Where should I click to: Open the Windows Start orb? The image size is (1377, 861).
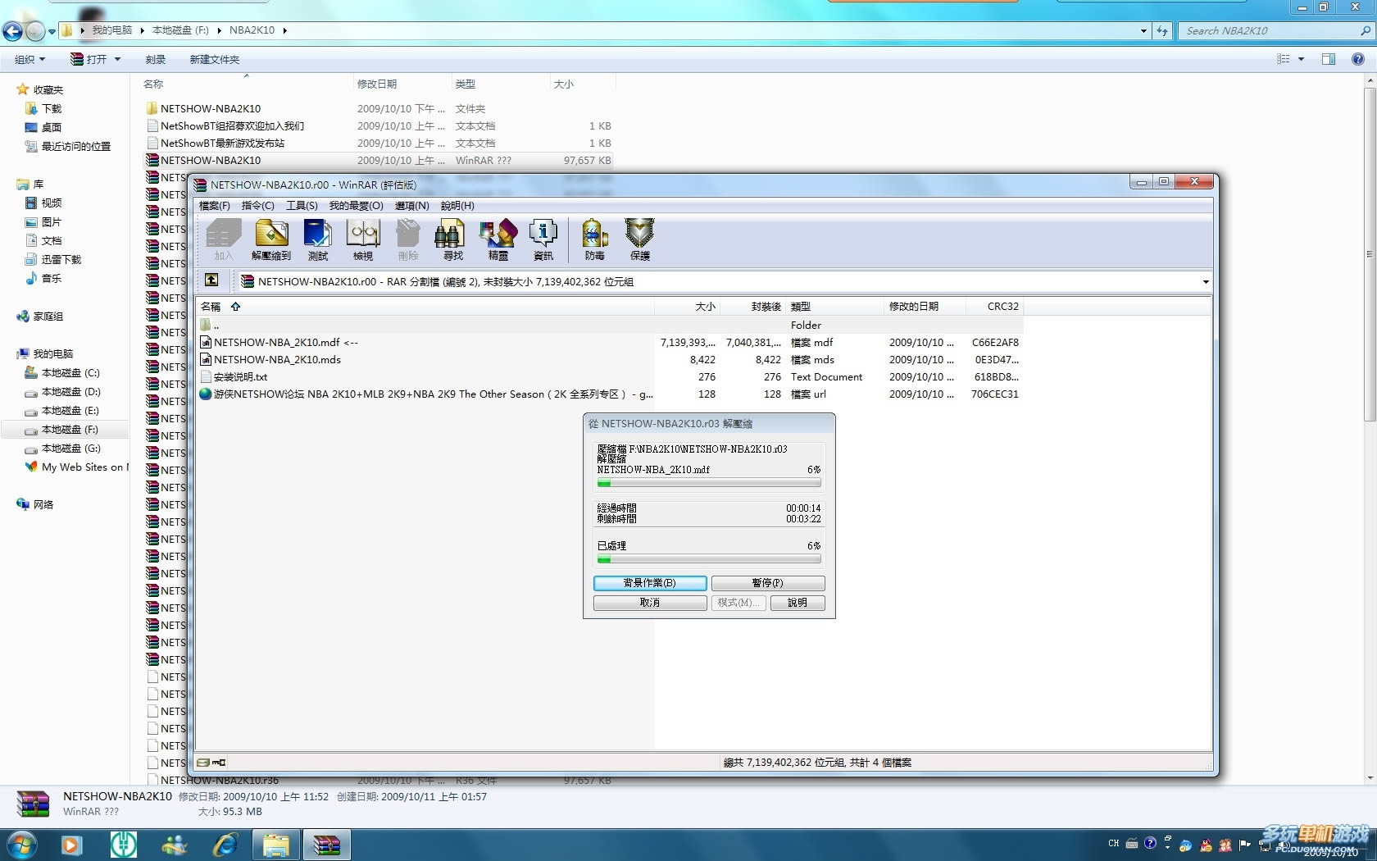coord(21,845)
